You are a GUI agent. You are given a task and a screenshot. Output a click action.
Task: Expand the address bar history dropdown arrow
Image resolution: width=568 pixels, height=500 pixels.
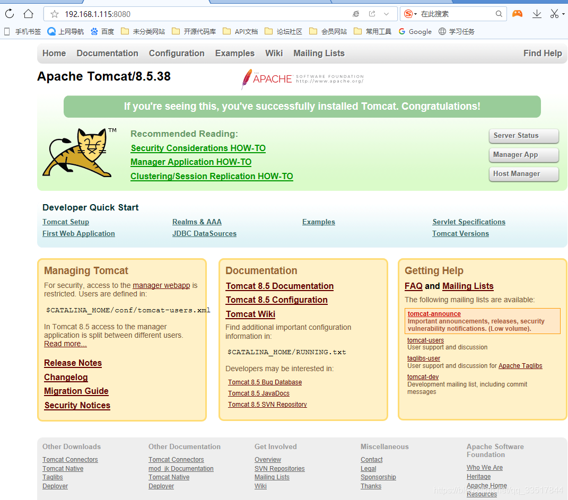coord(387,14)
